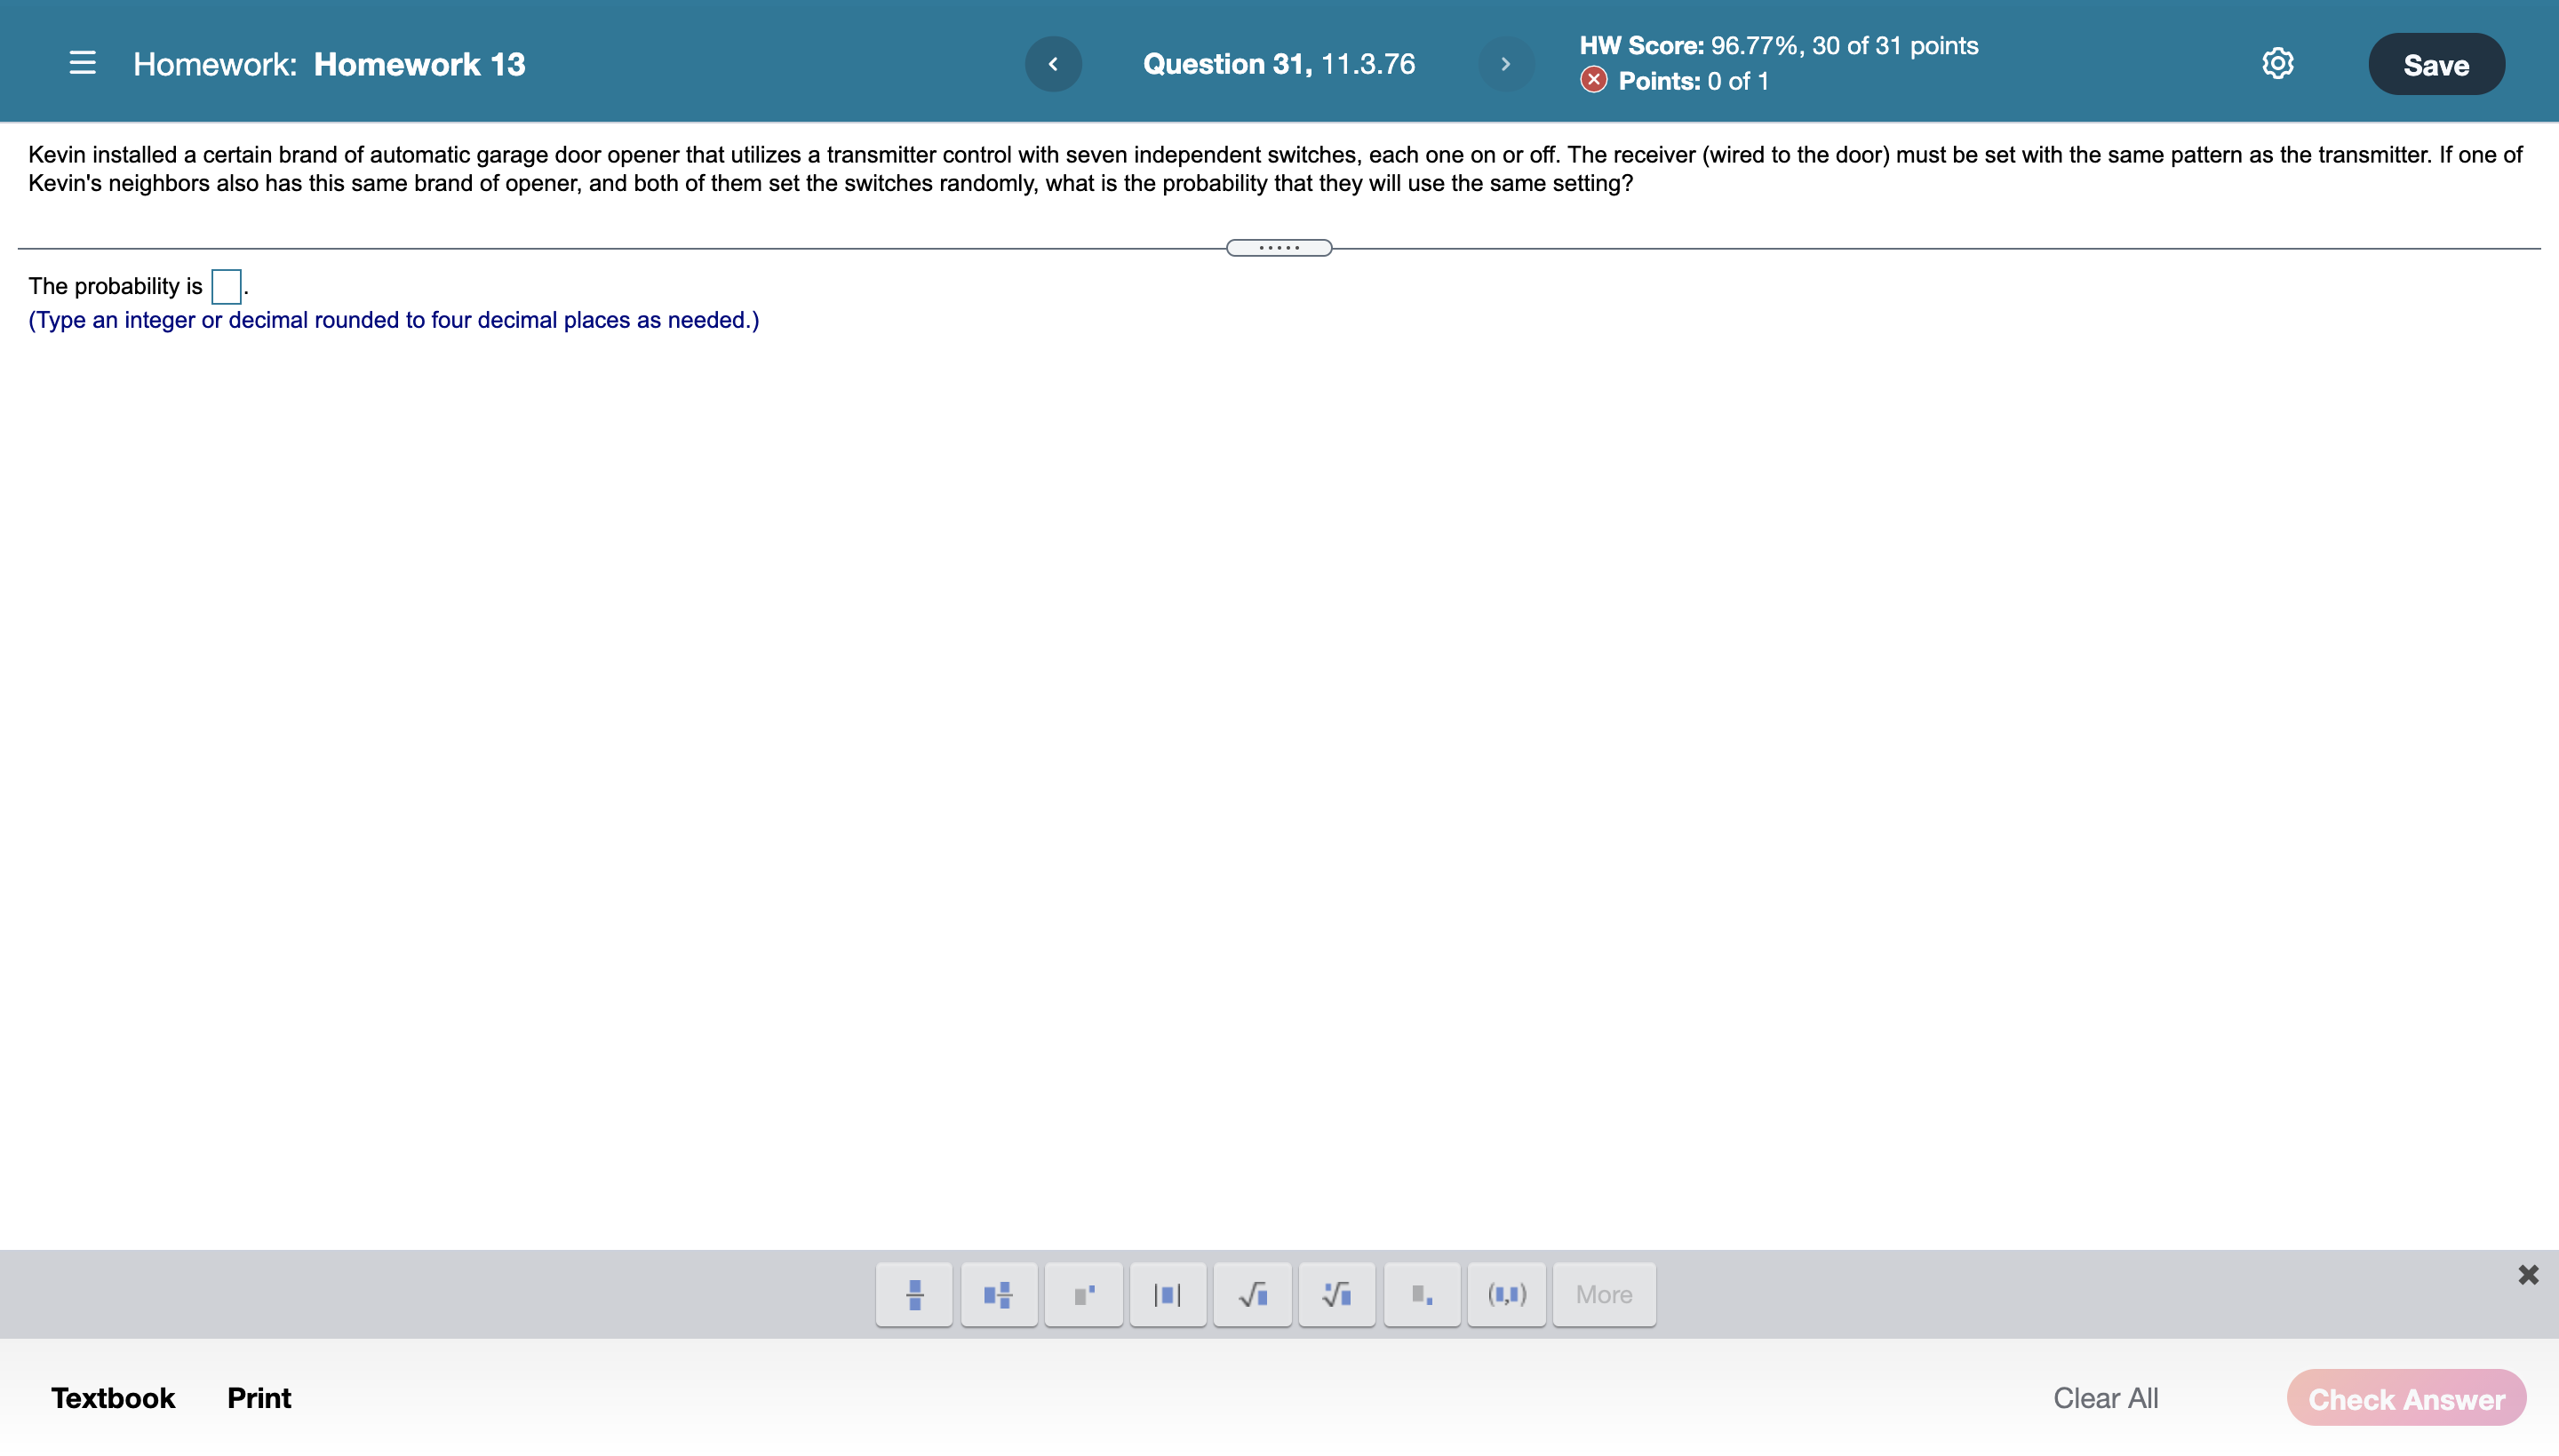This screenshot has height=1456, width=2559.
Task: Go to the previous question
Action: click(1053, 63)
